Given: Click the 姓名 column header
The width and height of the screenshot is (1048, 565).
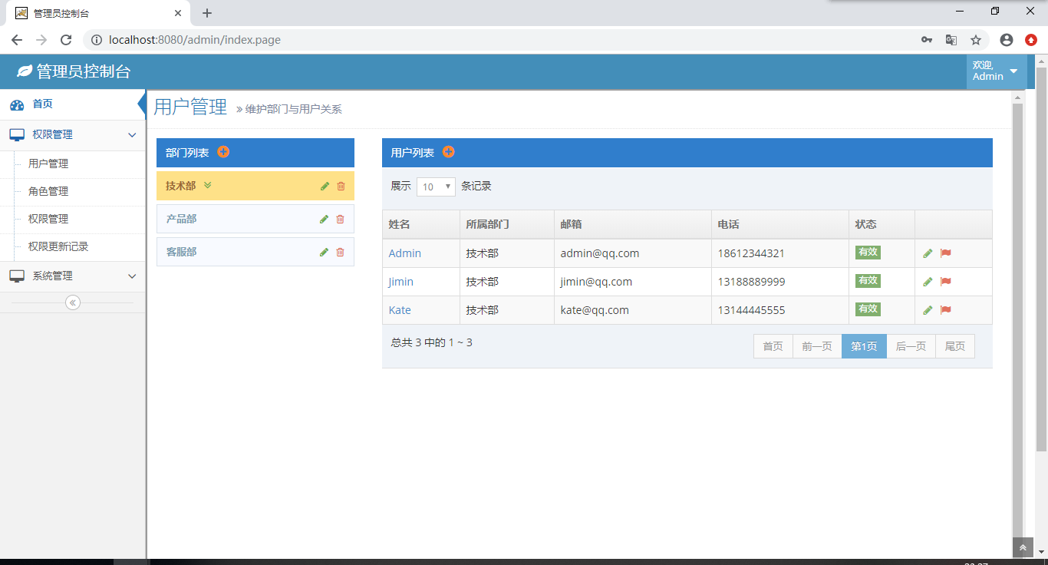Looking at the screenshot, I should point(421,224).
